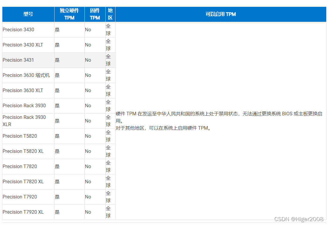
Task: Click the 型号 column header
Action: coord(28,14)
